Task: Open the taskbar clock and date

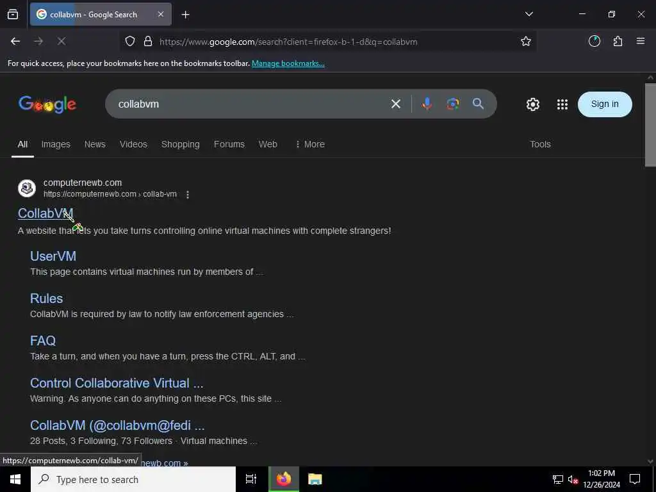Action: click(x=602, y=479)
